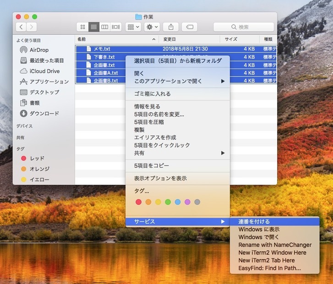Choose New iTerm2 Window Here service
The image size is (333, 284).
click(274, 252)
